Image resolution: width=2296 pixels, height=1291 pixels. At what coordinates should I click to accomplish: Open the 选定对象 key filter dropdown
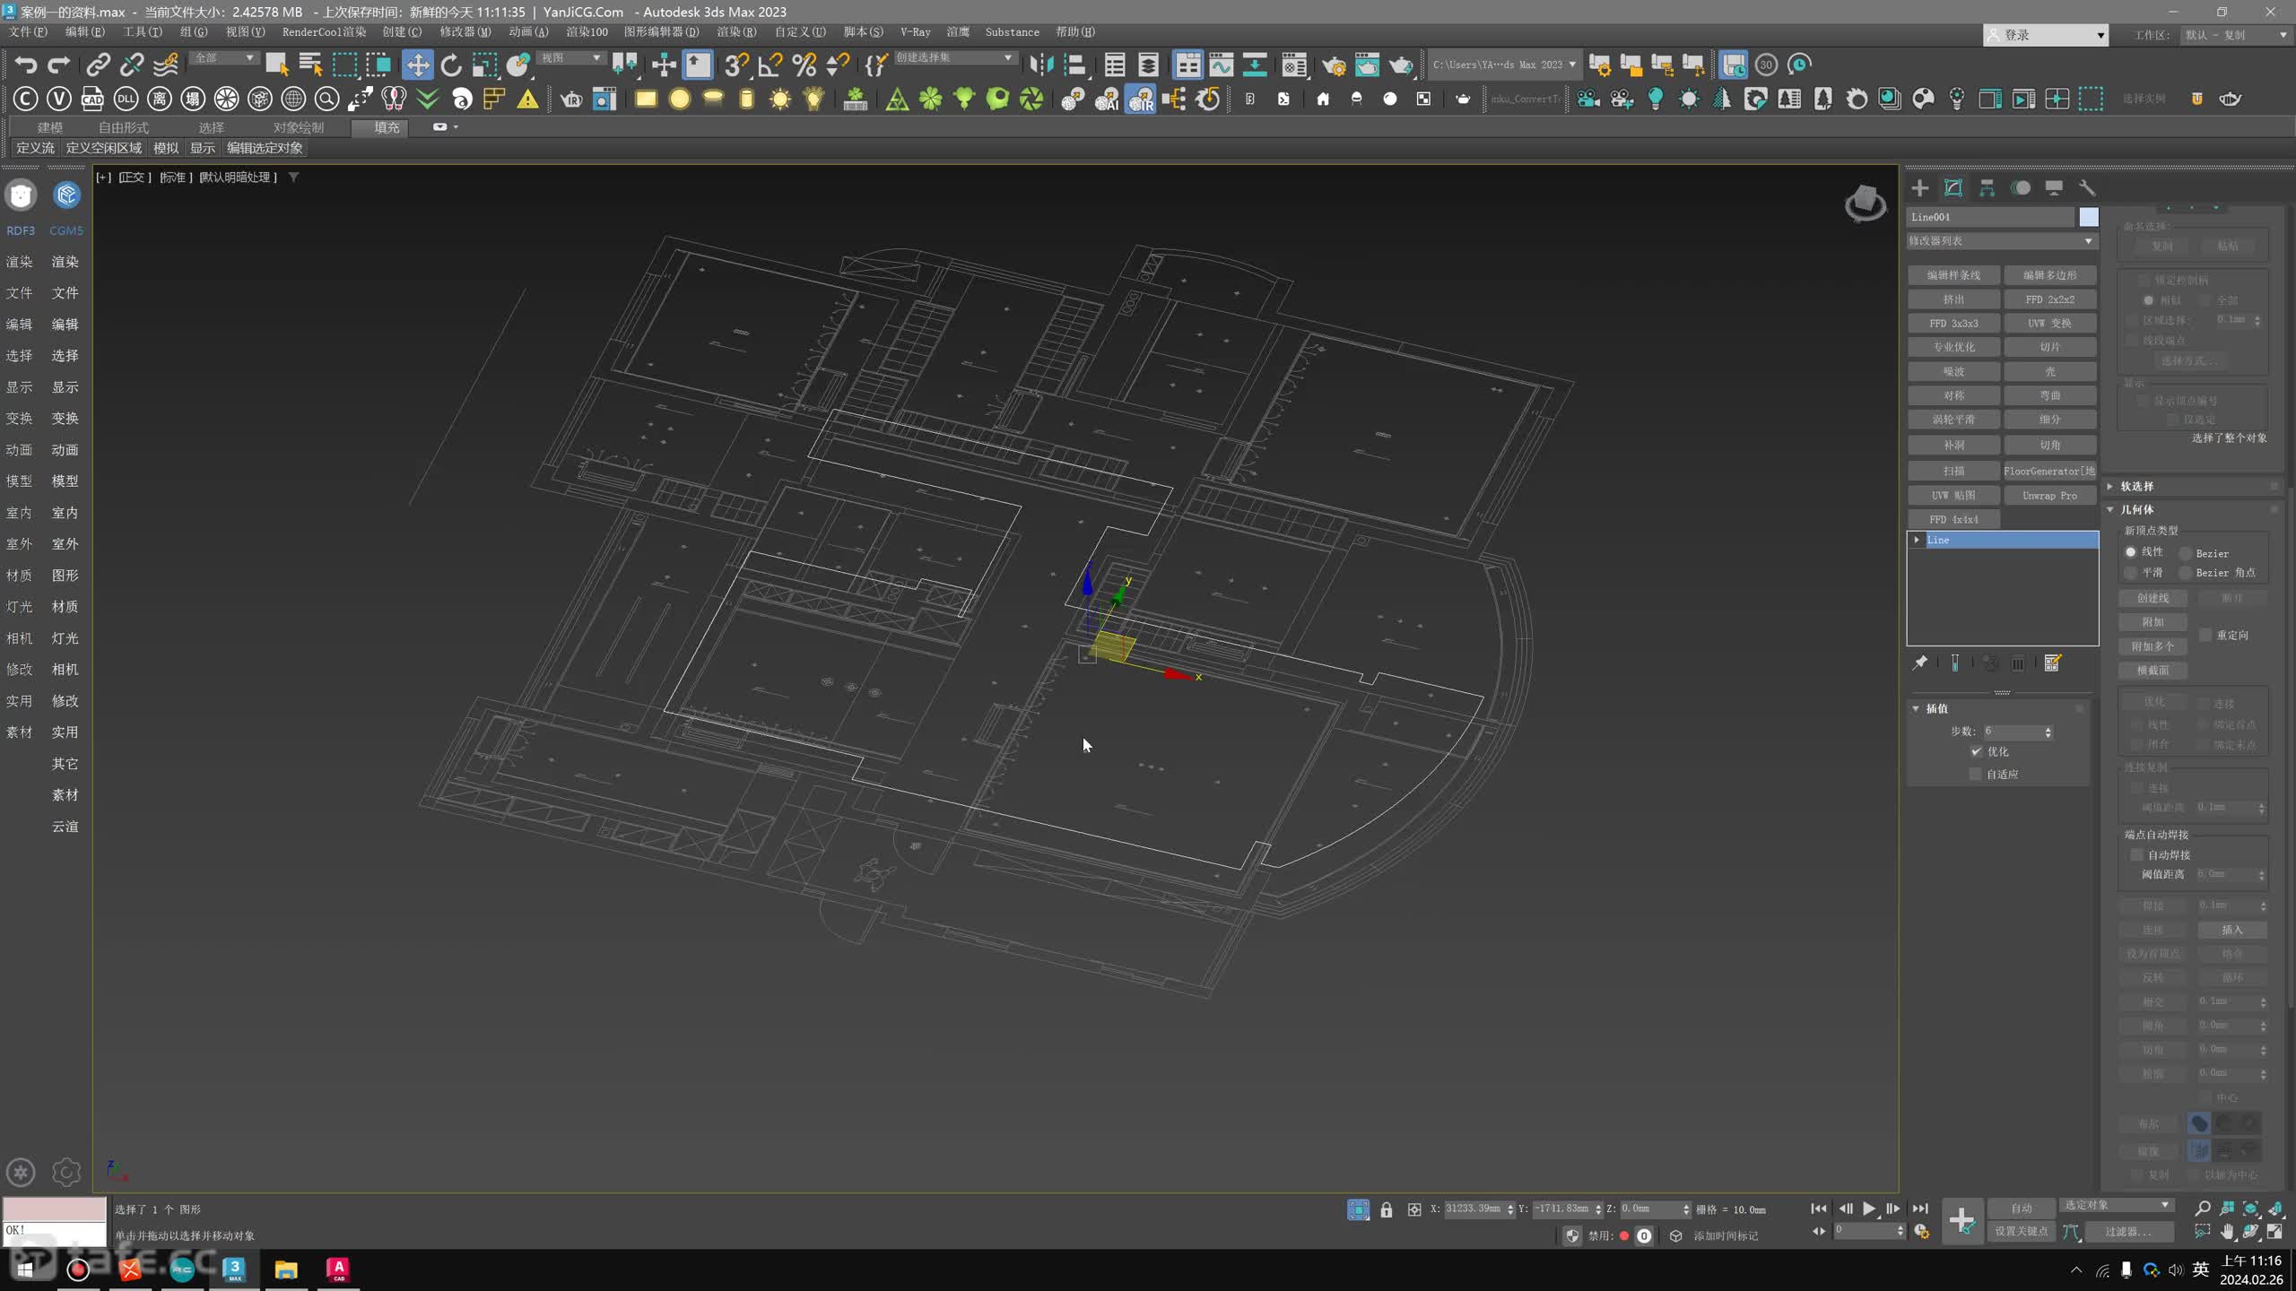tap(2117, 1205)
